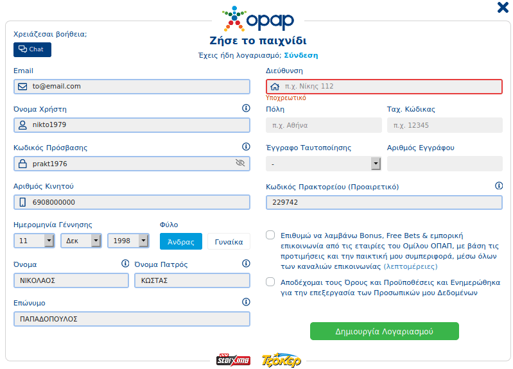Check the Bonus and Free Bets consent box
Screen dimensions: 513x369
pos(270,235)
